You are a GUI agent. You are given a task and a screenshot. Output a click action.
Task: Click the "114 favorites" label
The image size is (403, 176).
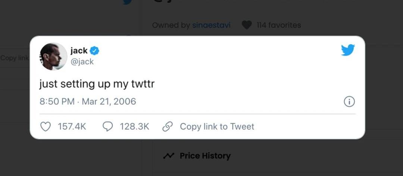[x=279, y=25]
